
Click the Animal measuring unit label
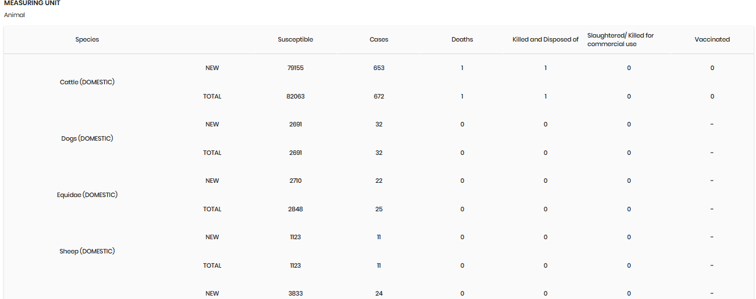14,15
